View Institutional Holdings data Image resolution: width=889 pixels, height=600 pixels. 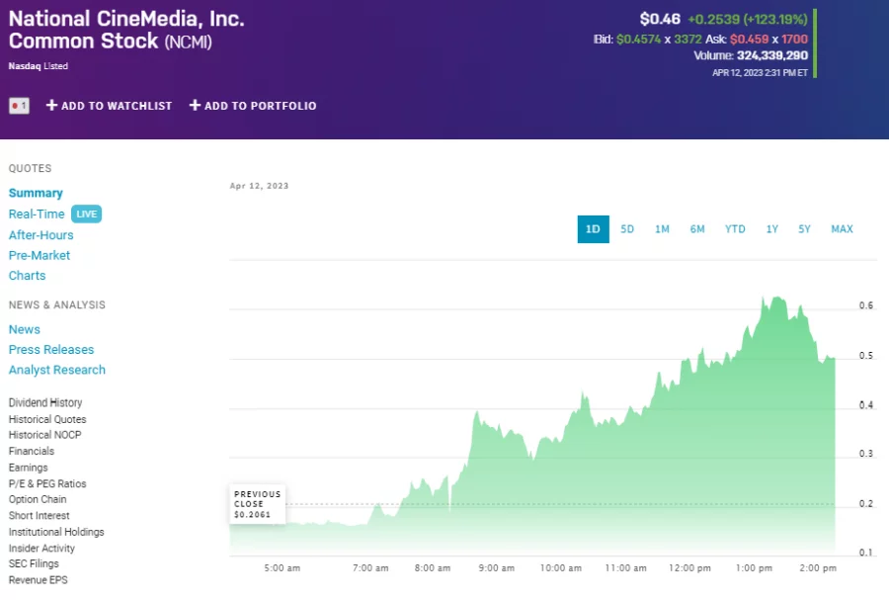(55, 532)
